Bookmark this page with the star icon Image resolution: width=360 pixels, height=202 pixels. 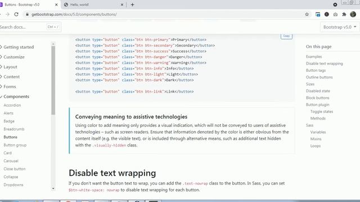click(307, 15)
